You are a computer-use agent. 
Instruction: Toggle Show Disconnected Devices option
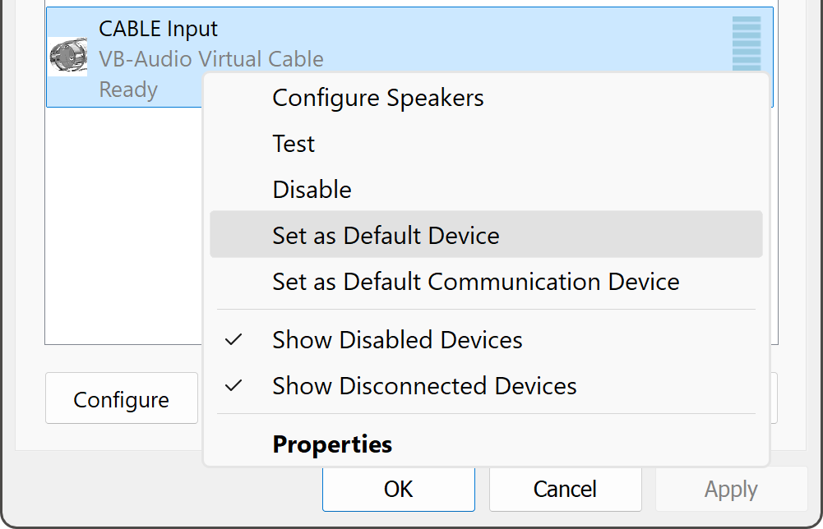pos(424,385)
